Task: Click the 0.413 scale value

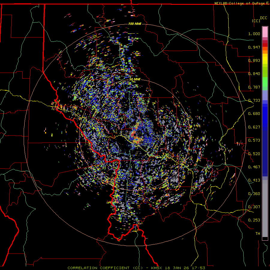Action: 254,180
